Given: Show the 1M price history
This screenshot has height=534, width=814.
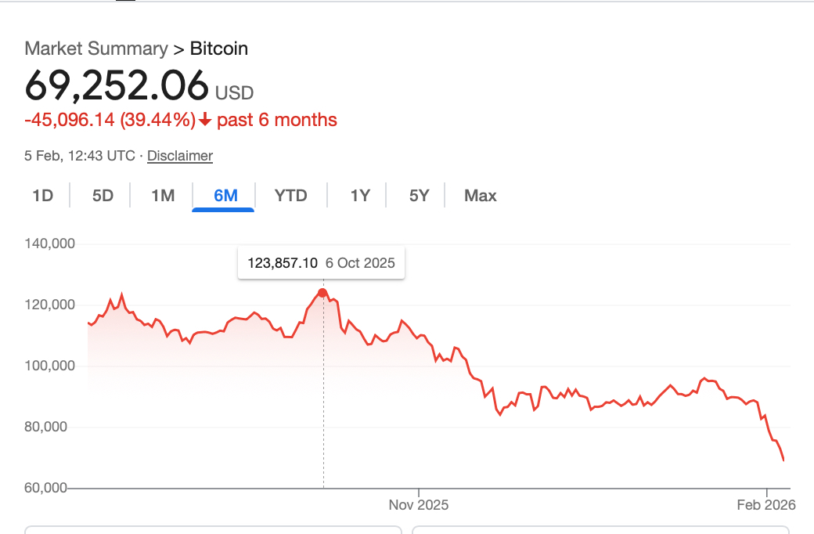Looking at the screenshot, I should pyautogui.click(x=163, y=196).
